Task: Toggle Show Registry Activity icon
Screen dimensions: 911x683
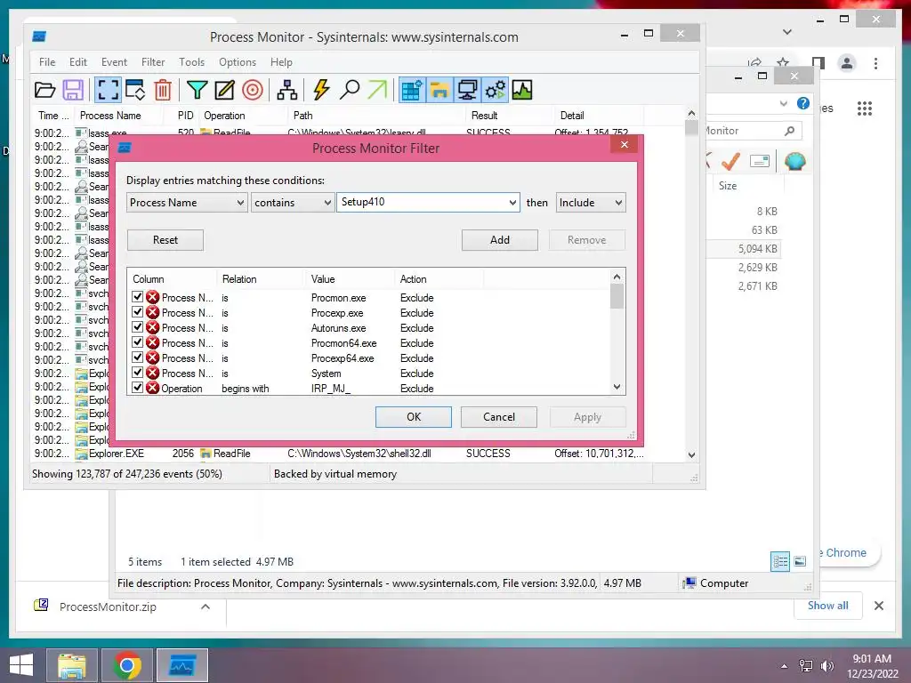Action: [412, 90]
